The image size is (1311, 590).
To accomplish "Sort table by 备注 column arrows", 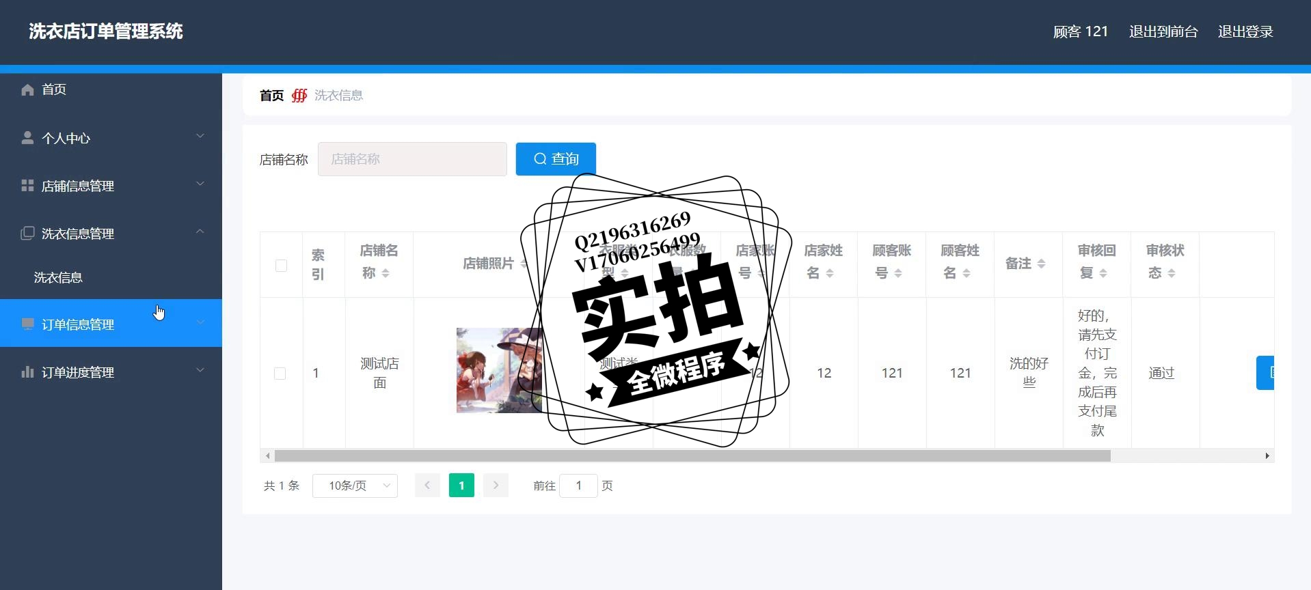I will click(x=1041, y=264).
